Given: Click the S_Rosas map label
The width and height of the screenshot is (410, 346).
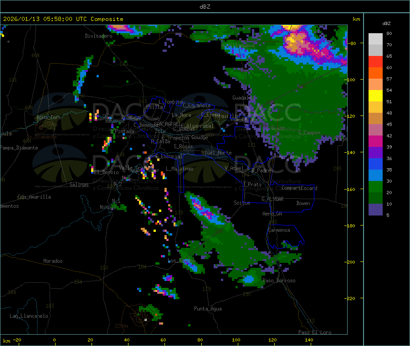Looking at the screenshot, I should (183, 146).
